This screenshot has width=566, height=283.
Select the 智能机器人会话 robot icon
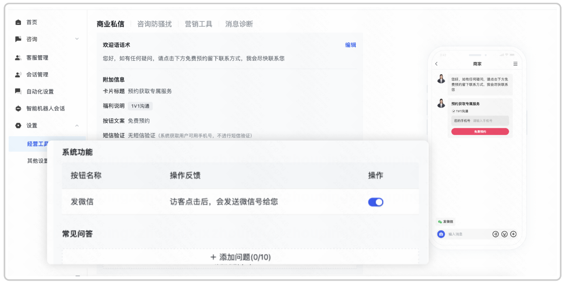[x=18, y=108]
